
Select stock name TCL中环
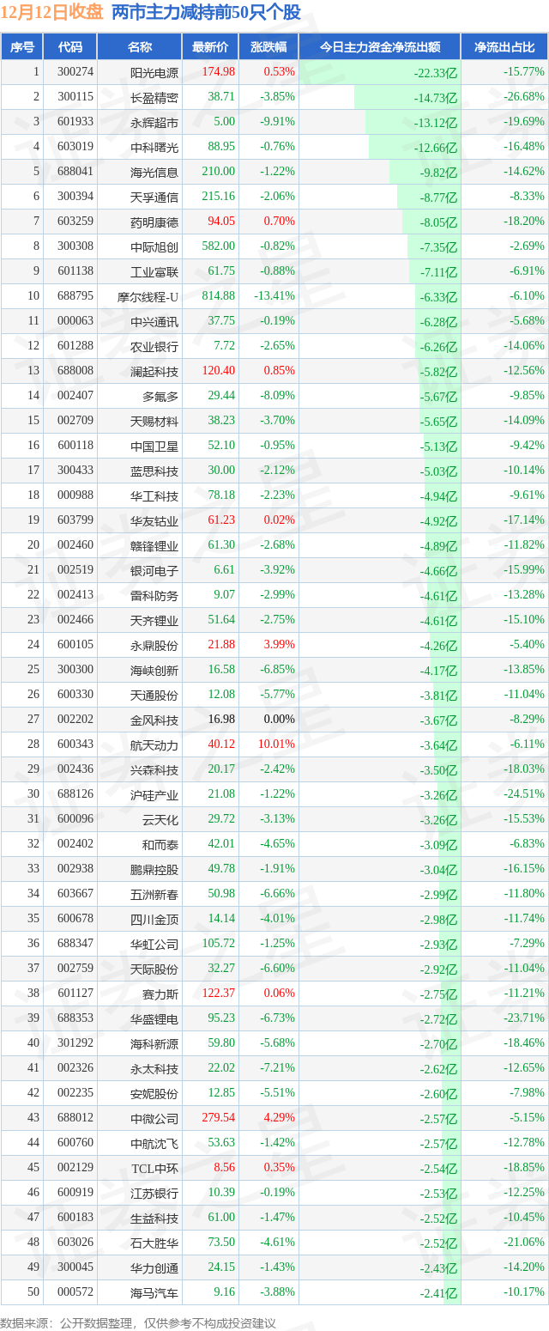click(154, 1168)
